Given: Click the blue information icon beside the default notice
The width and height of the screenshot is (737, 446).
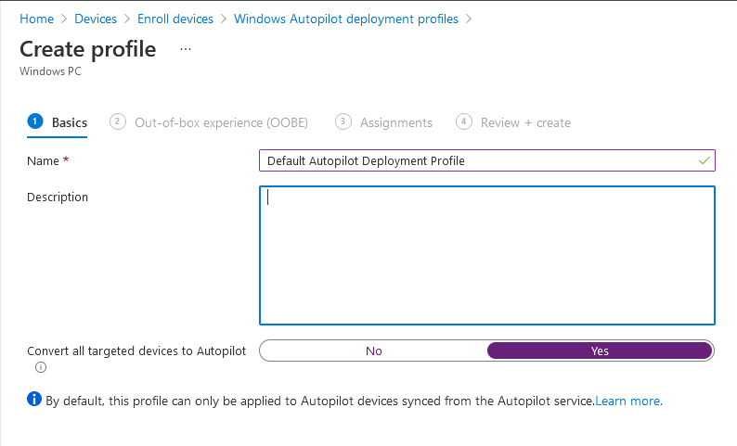Looking at the screenshot, I should (34, 400).
